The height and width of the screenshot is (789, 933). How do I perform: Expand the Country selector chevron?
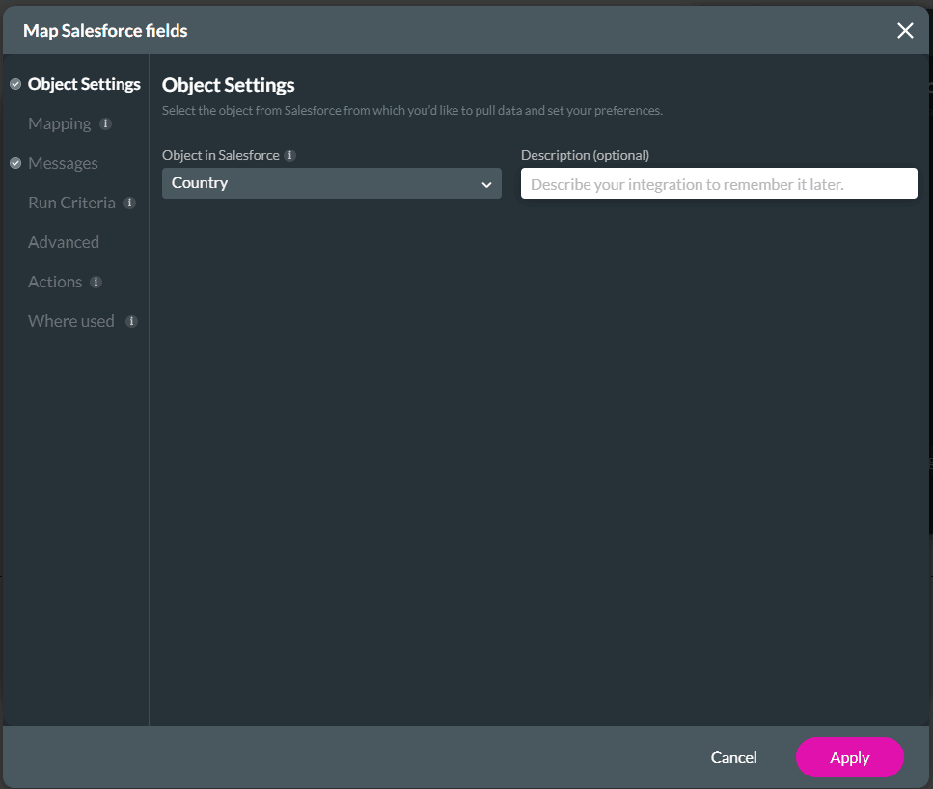(487, 183)
